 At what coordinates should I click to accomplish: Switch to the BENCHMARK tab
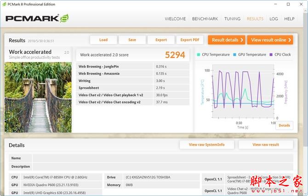(205, 19)
